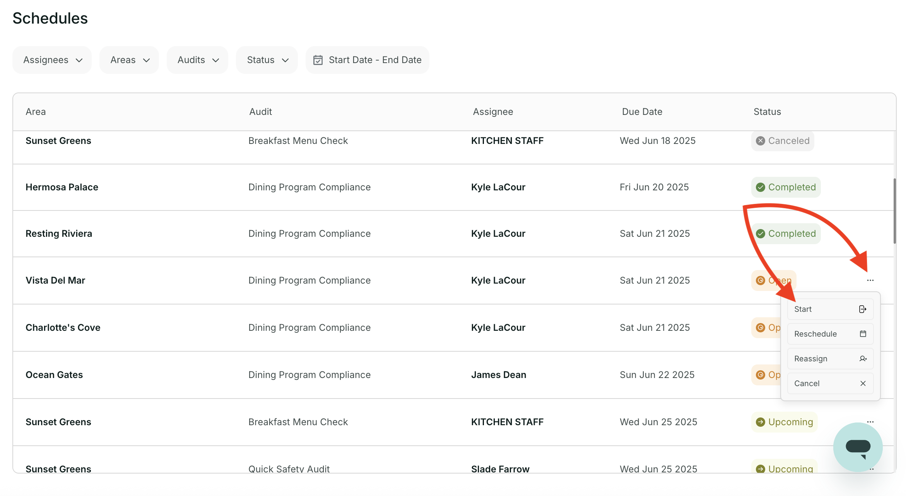This screenshot has height=496, width=906.
Task: Open the three-dot menu for Vista Del Mar
Action: [870, 280]
